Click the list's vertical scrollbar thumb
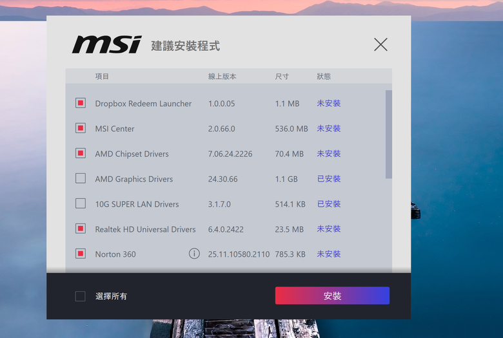Viewport: 503px width, 338px height. coord(388,135)
